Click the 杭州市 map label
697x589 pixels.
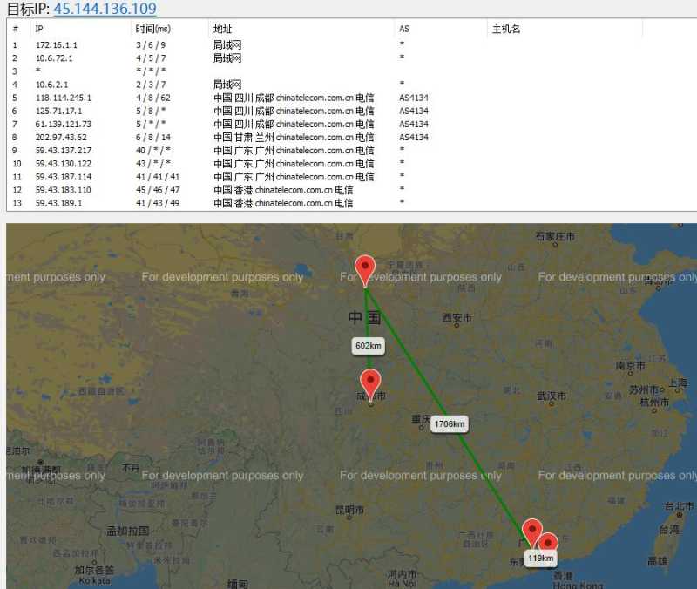[x=654, y=403]
